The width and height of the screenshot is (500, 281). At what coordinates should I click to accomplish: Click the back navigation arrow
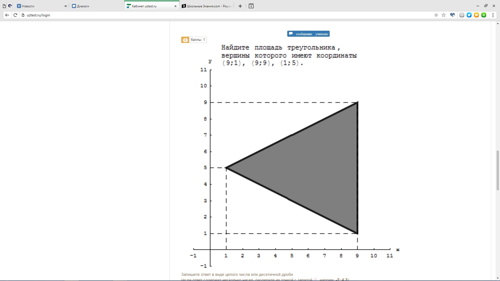7,15
